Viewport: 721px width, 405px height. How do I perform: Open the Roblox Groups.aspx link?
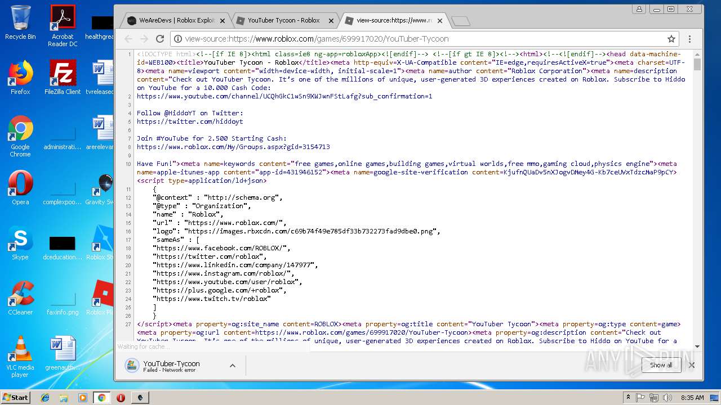pos(233,147)
